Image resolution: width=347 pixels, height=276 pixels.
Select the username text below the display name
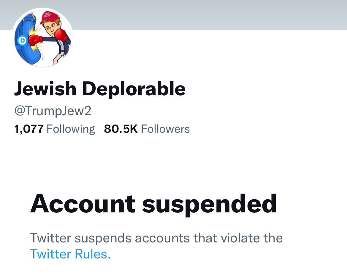53,111
